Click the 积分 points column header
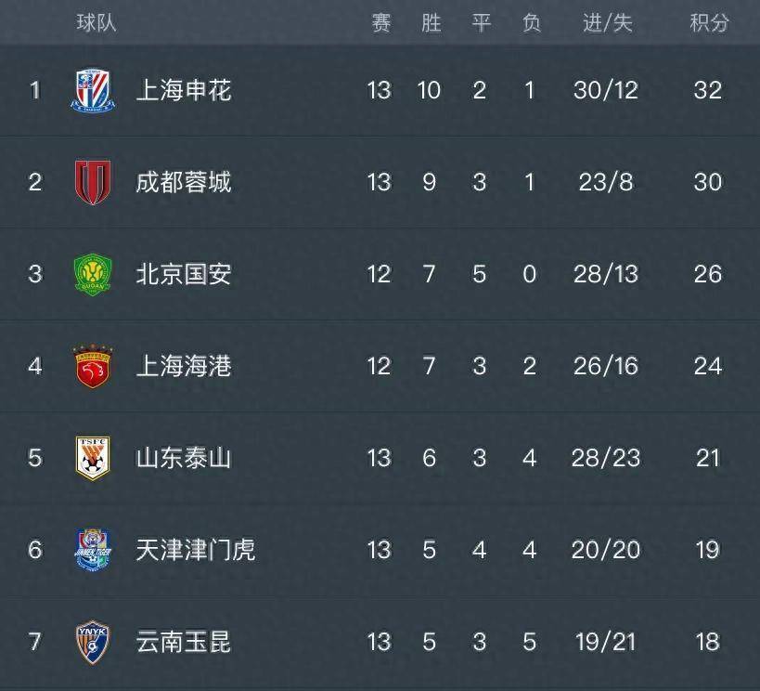The height and width of the screenshot is (691, 760). tap(709, 23)
